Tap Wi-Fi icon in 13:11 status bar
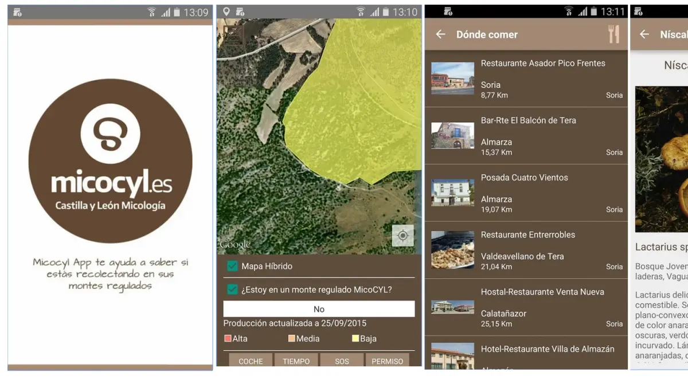Viewport: 688px width, 387px height. coord(568,12)
